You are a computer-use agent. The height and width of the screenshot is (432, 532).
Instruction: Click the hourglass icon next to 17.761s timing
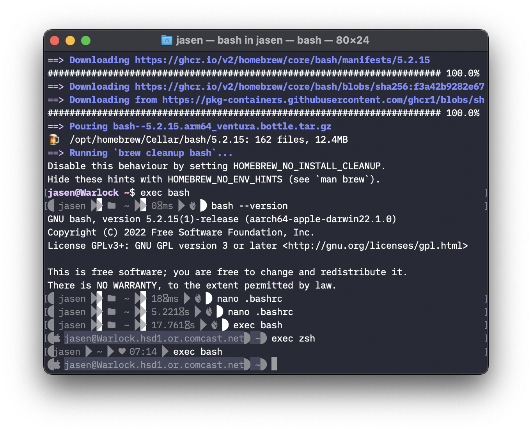(x=186, y=325)
